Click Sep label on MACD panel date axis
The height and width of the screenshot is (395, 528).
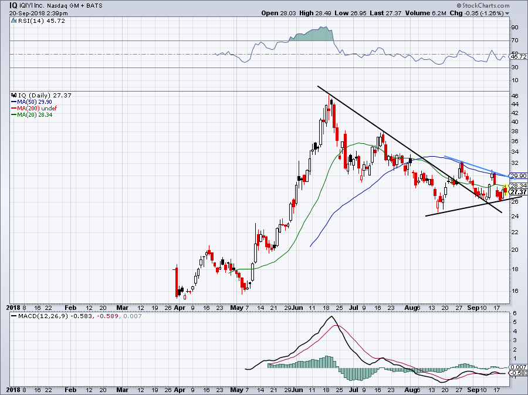pyautogui.click(x=473, y=390)
